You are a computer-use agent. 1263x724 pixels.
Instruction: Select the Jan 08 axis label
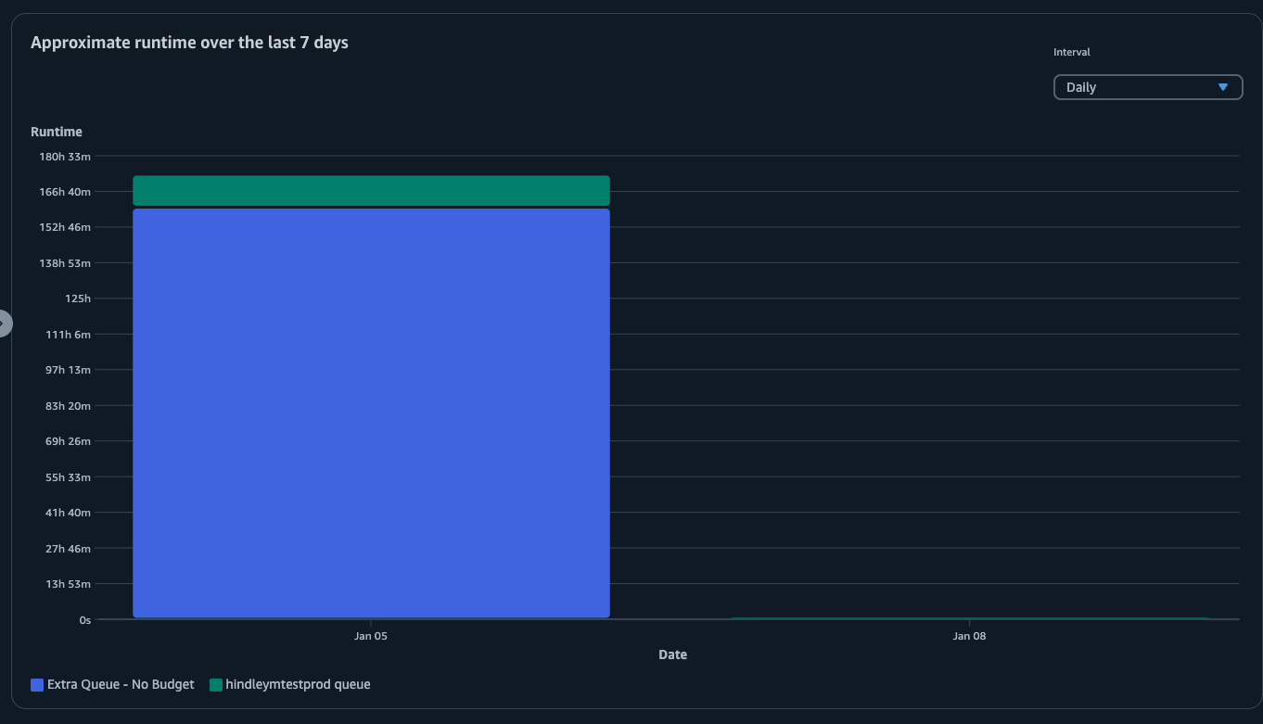pos(969,636)
